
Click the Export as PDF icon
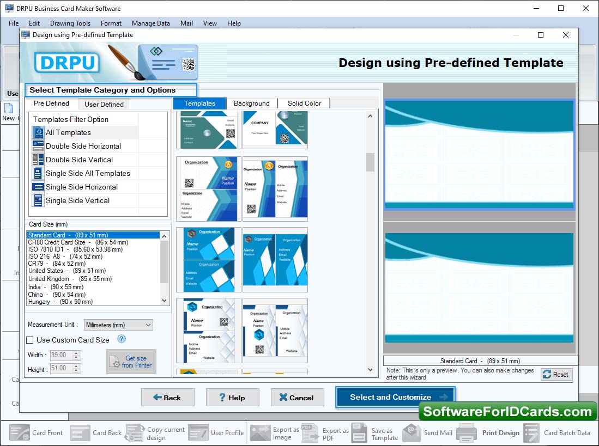[x=310, y=432]
